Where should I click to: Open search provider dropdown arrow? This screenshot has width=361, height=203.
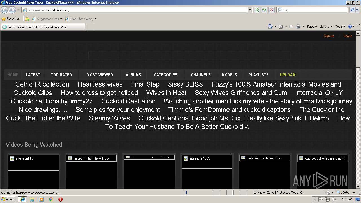(x=357, y=10)
